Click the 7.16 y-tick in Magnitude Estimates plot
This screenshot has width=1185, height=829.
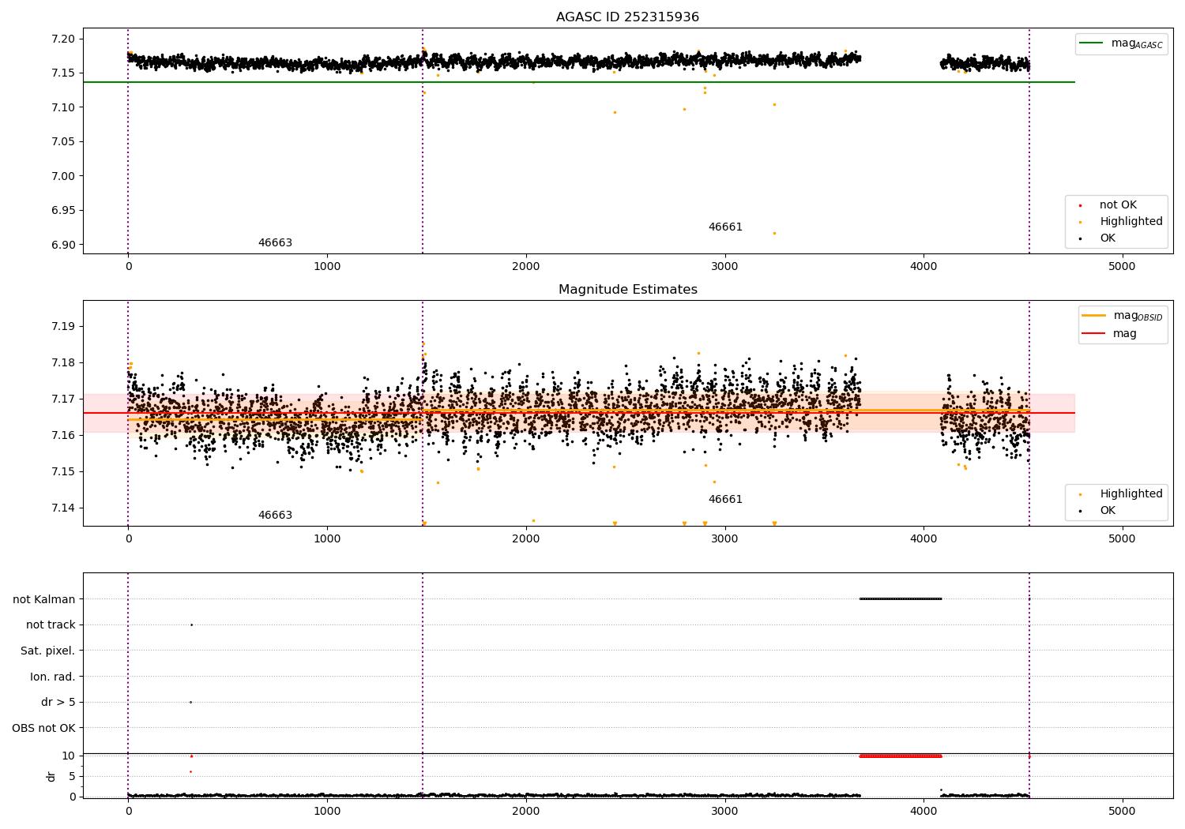(x=63, y=435)
